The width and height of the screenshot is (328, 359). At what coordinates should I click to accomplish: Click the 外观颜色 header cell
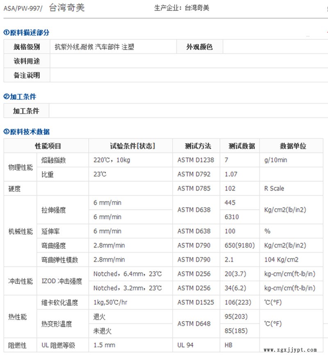click(200, 47)
